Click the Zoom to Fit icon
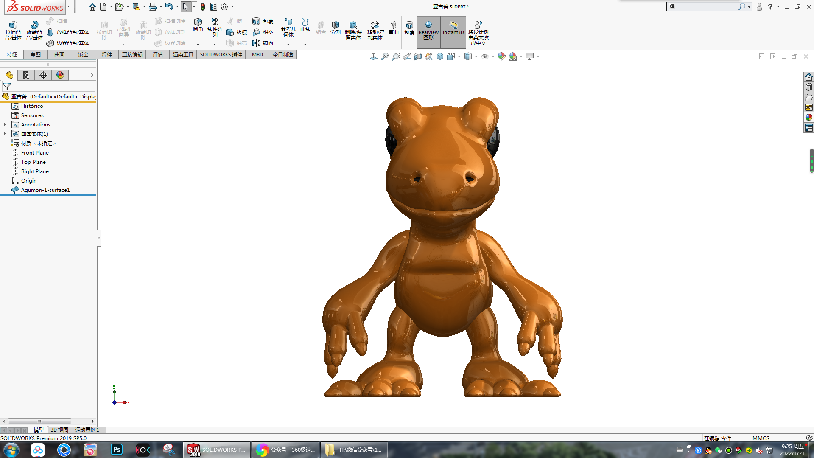 [x=385, y=56]
